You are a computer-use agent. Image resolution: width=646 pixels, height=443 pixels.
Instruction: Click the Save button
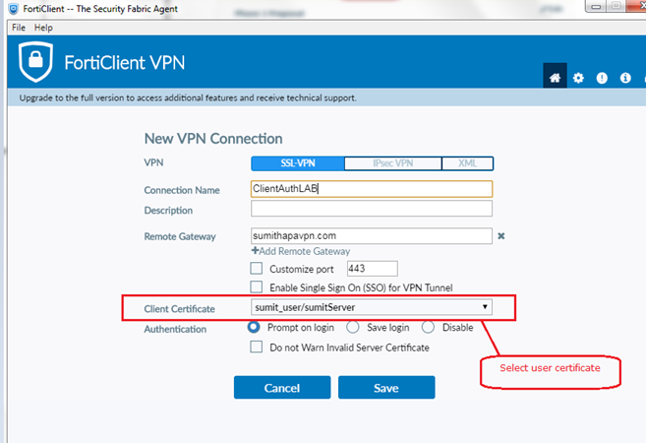click(x=386, y=387)
